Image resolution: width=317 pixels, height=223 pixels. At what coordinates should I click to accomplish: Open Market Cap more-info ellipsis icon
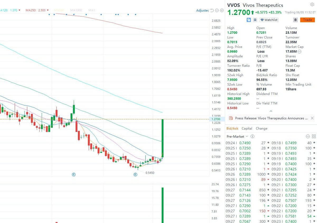[300, 51]
